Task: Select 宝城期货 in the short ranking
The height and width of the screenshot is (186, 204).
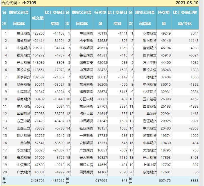Action: tap(149, 48)
